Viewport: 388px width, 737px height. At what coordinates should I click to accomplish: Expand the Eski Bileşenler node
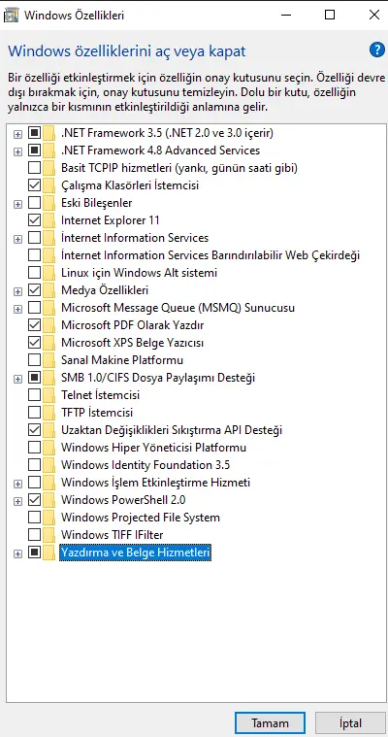click(x=17, y=204)
